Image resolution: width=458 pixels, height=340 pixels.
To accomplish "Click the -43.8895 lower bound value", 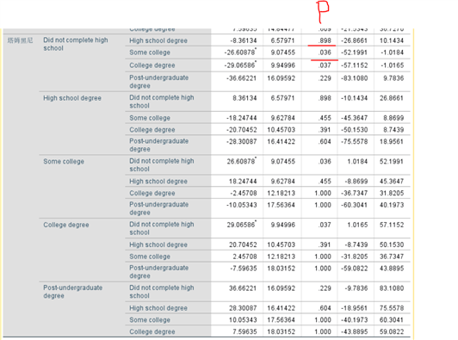I will [354, 331].
